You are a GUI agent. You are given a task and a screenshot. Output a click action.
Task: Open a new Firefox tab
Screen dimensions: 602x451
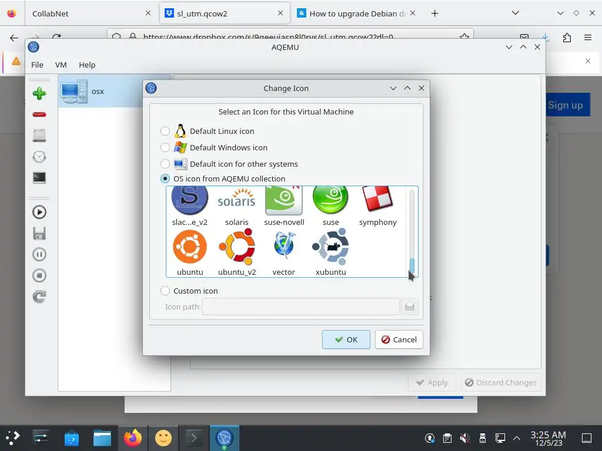tap(434, 14)
